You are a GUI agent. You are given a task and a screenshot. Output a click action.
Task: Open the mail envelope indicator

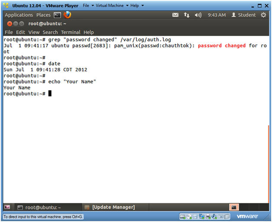pos(175,15)
